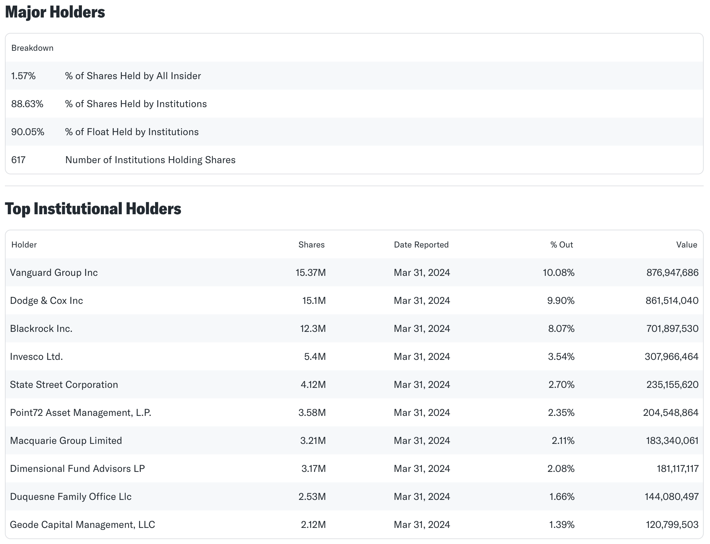Image resolution: width=710 pixels, height=544 pixels.
Task: Select Invesco's 5.4M shares cell
Action: coord(315,357)
